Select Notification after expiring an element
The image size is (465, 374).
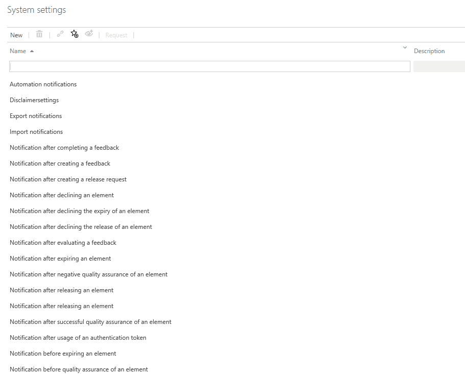60,259
